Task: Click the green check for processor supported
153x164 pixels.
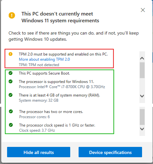Action: (11, 81)
